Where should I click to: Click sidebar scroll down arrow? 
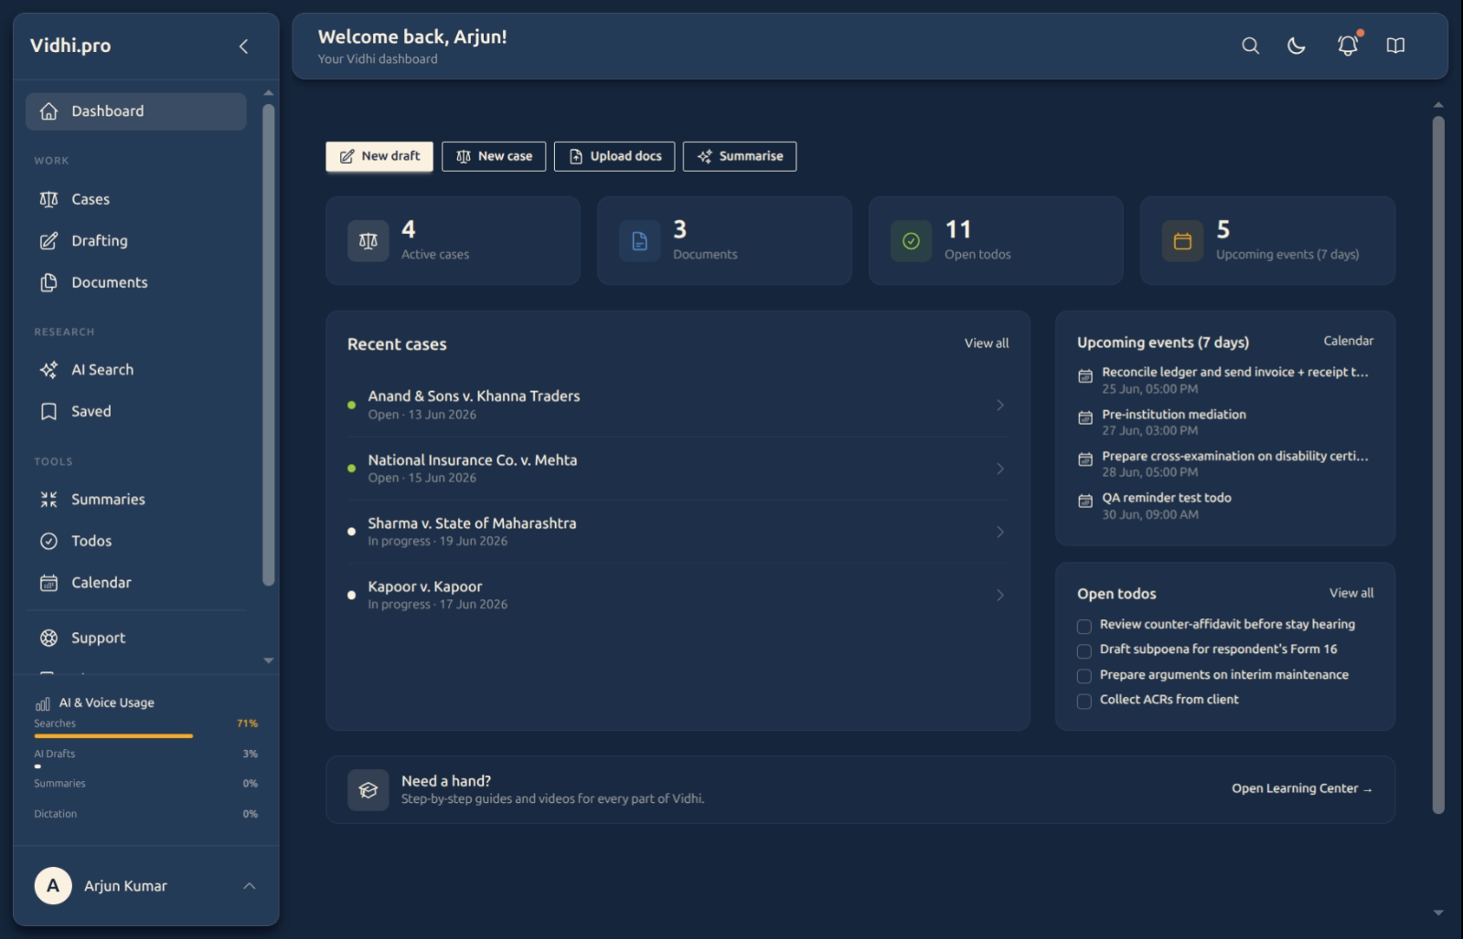click(x=269, y=660)
